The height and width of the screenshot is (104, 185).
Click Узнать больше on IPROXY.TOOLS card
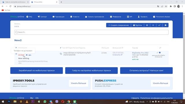coord(78,83)
